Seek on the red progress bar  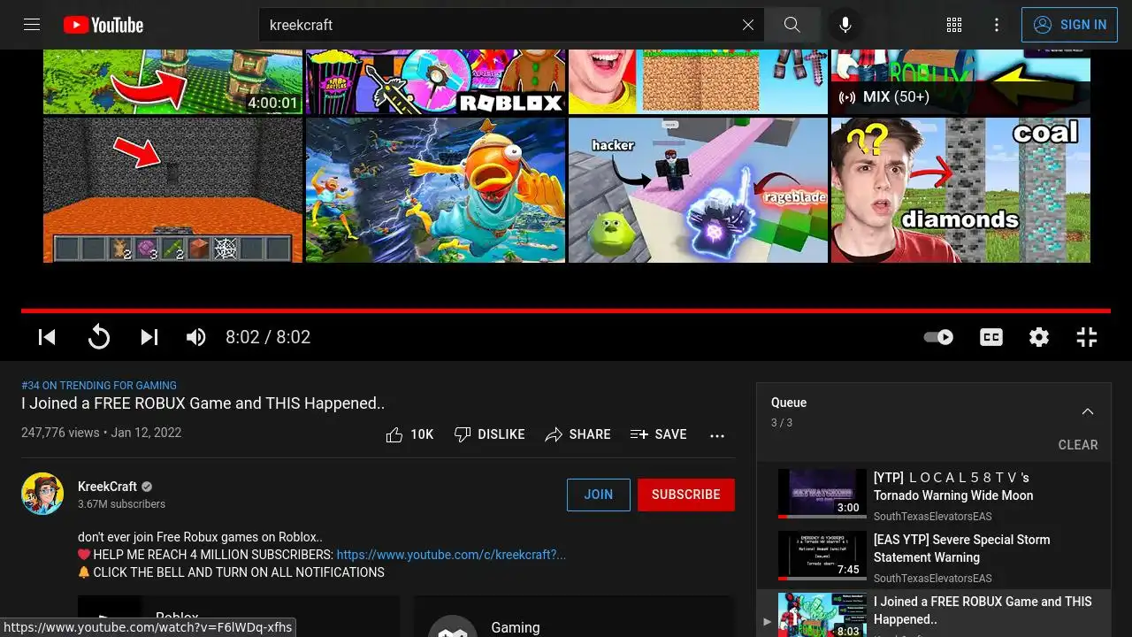pos(566,311)
